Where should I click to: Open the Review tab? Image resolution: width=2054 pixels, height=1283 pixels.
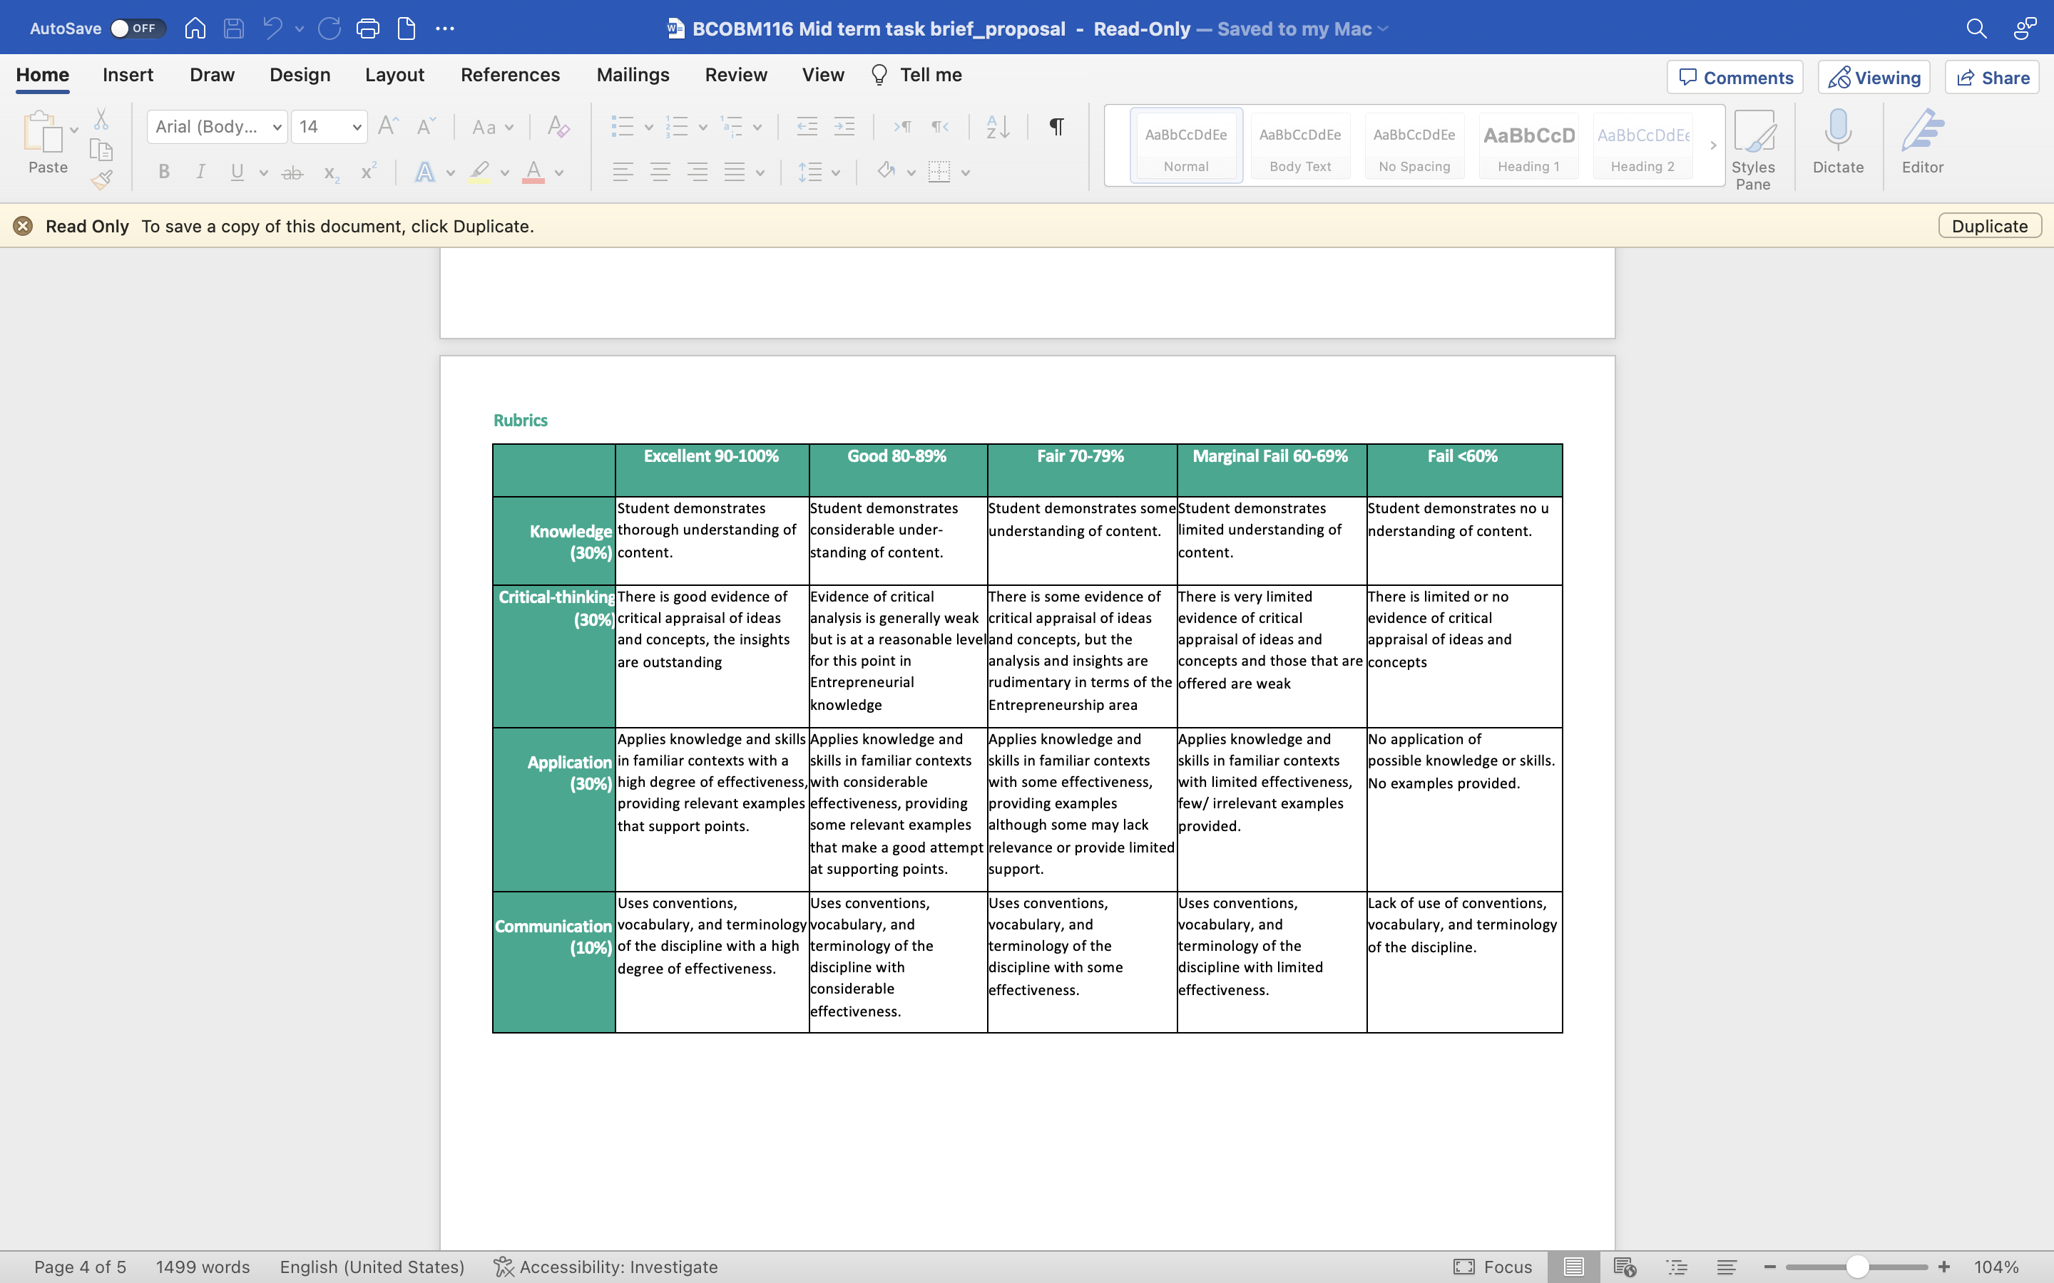(736, 75)
